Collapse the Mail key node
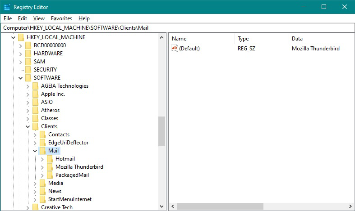Viewport: 355px width, 211px height. (x=35, y=151)
